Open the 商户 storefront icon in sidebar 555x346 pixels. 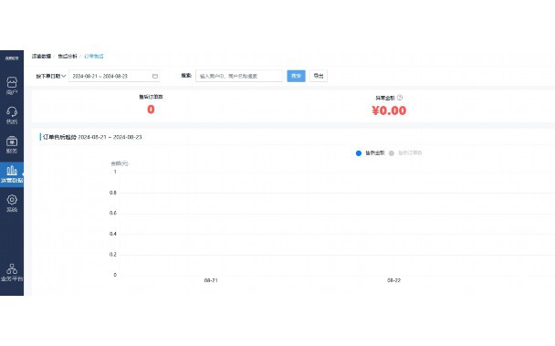pyautogui.click(x=12, y=86)
